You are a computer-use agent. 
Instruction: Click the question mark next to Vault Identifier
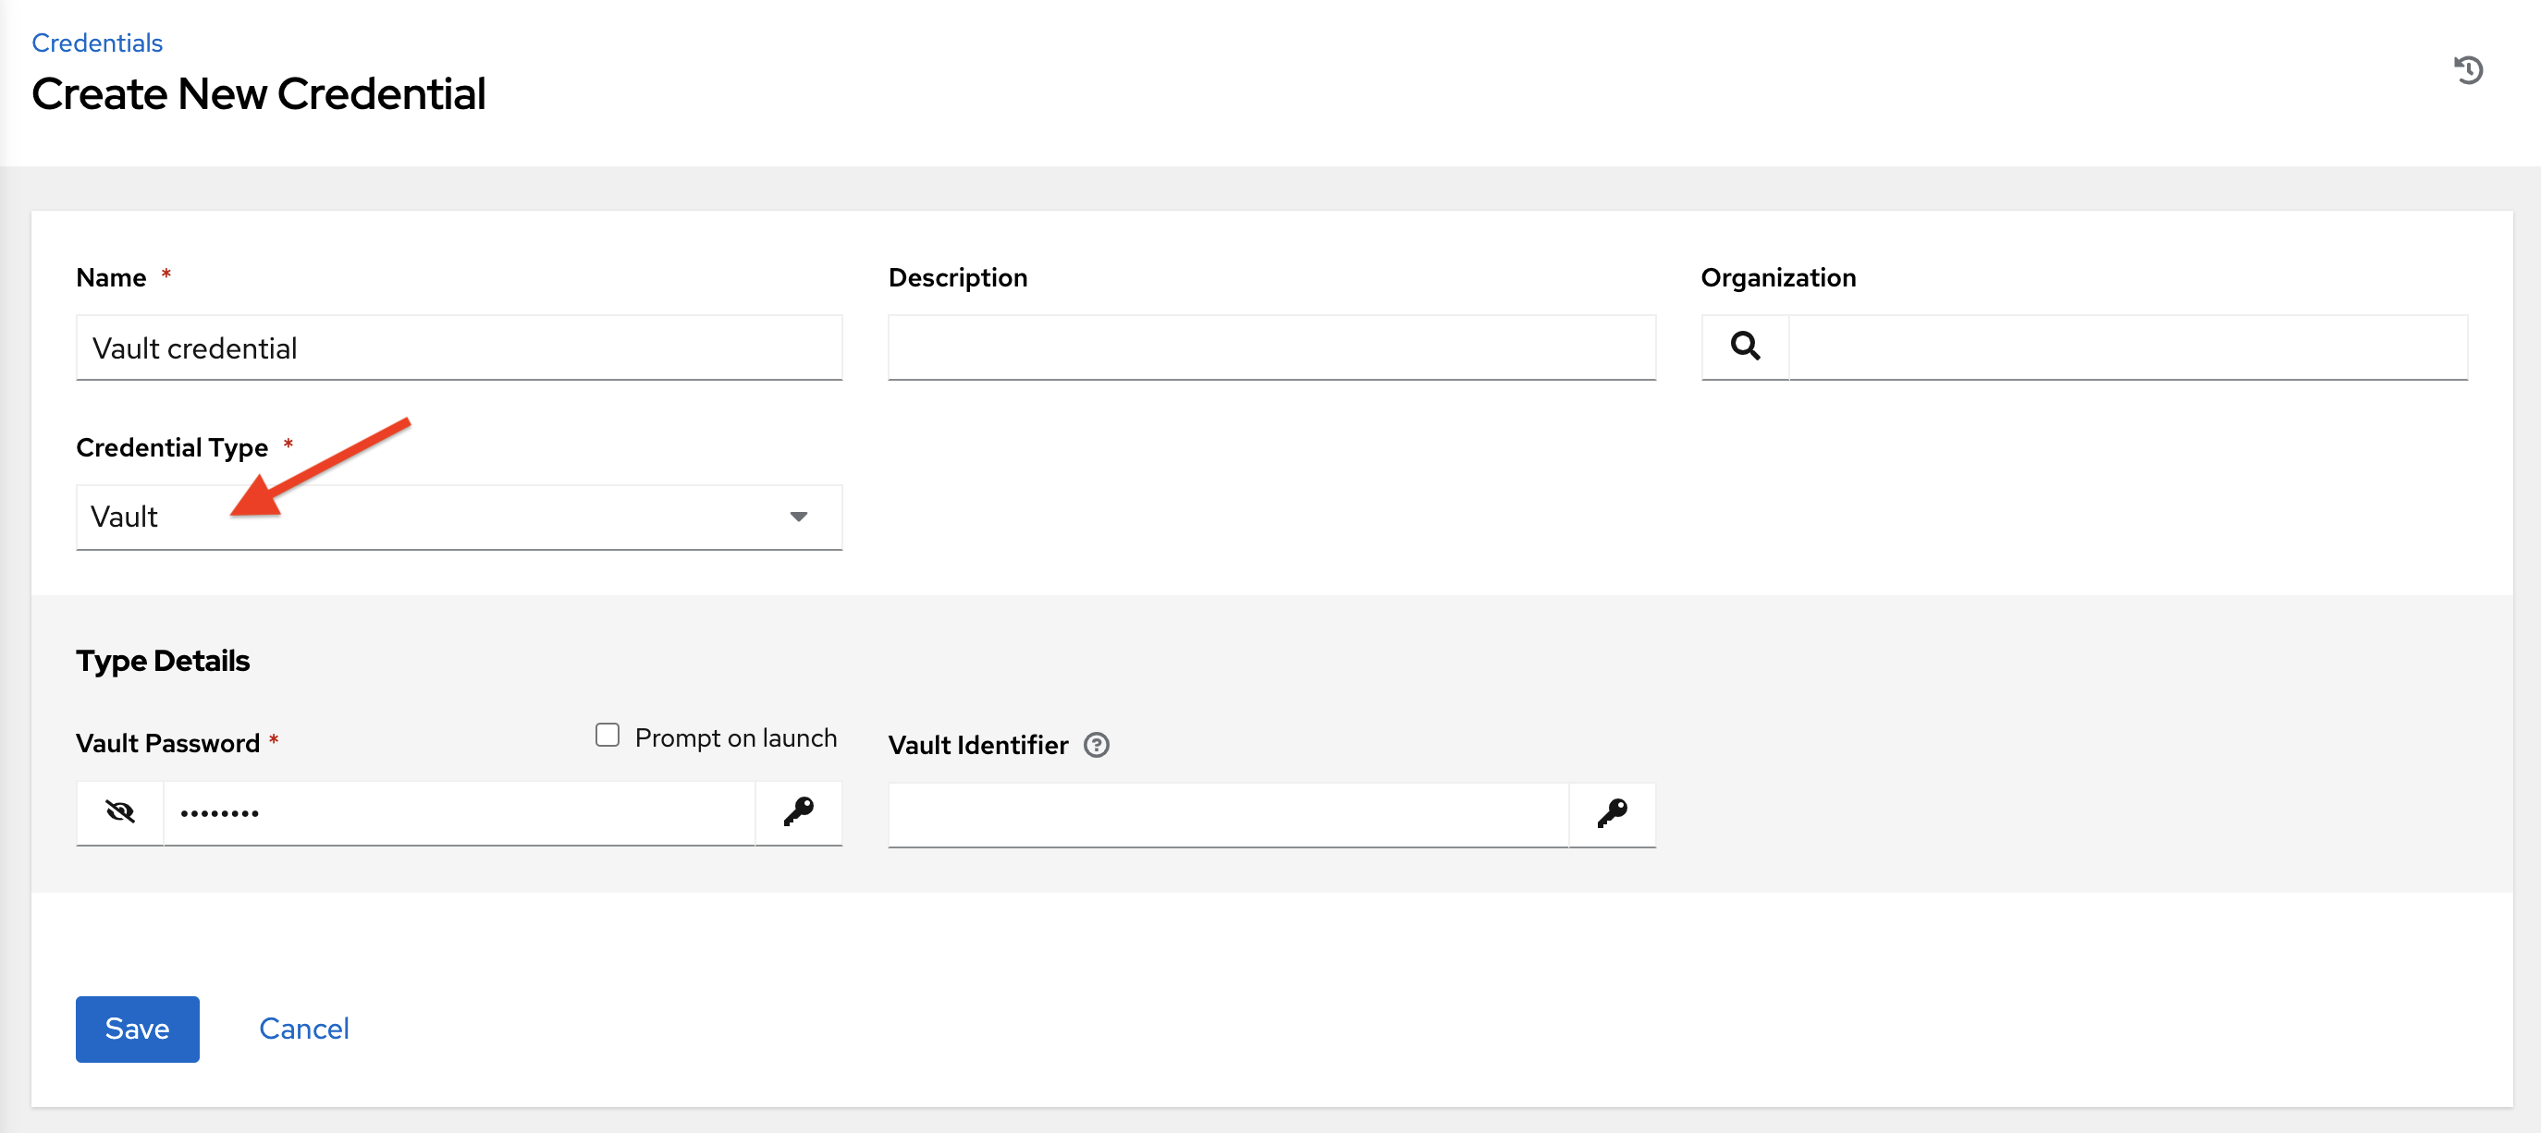[x=1097, y=747]
